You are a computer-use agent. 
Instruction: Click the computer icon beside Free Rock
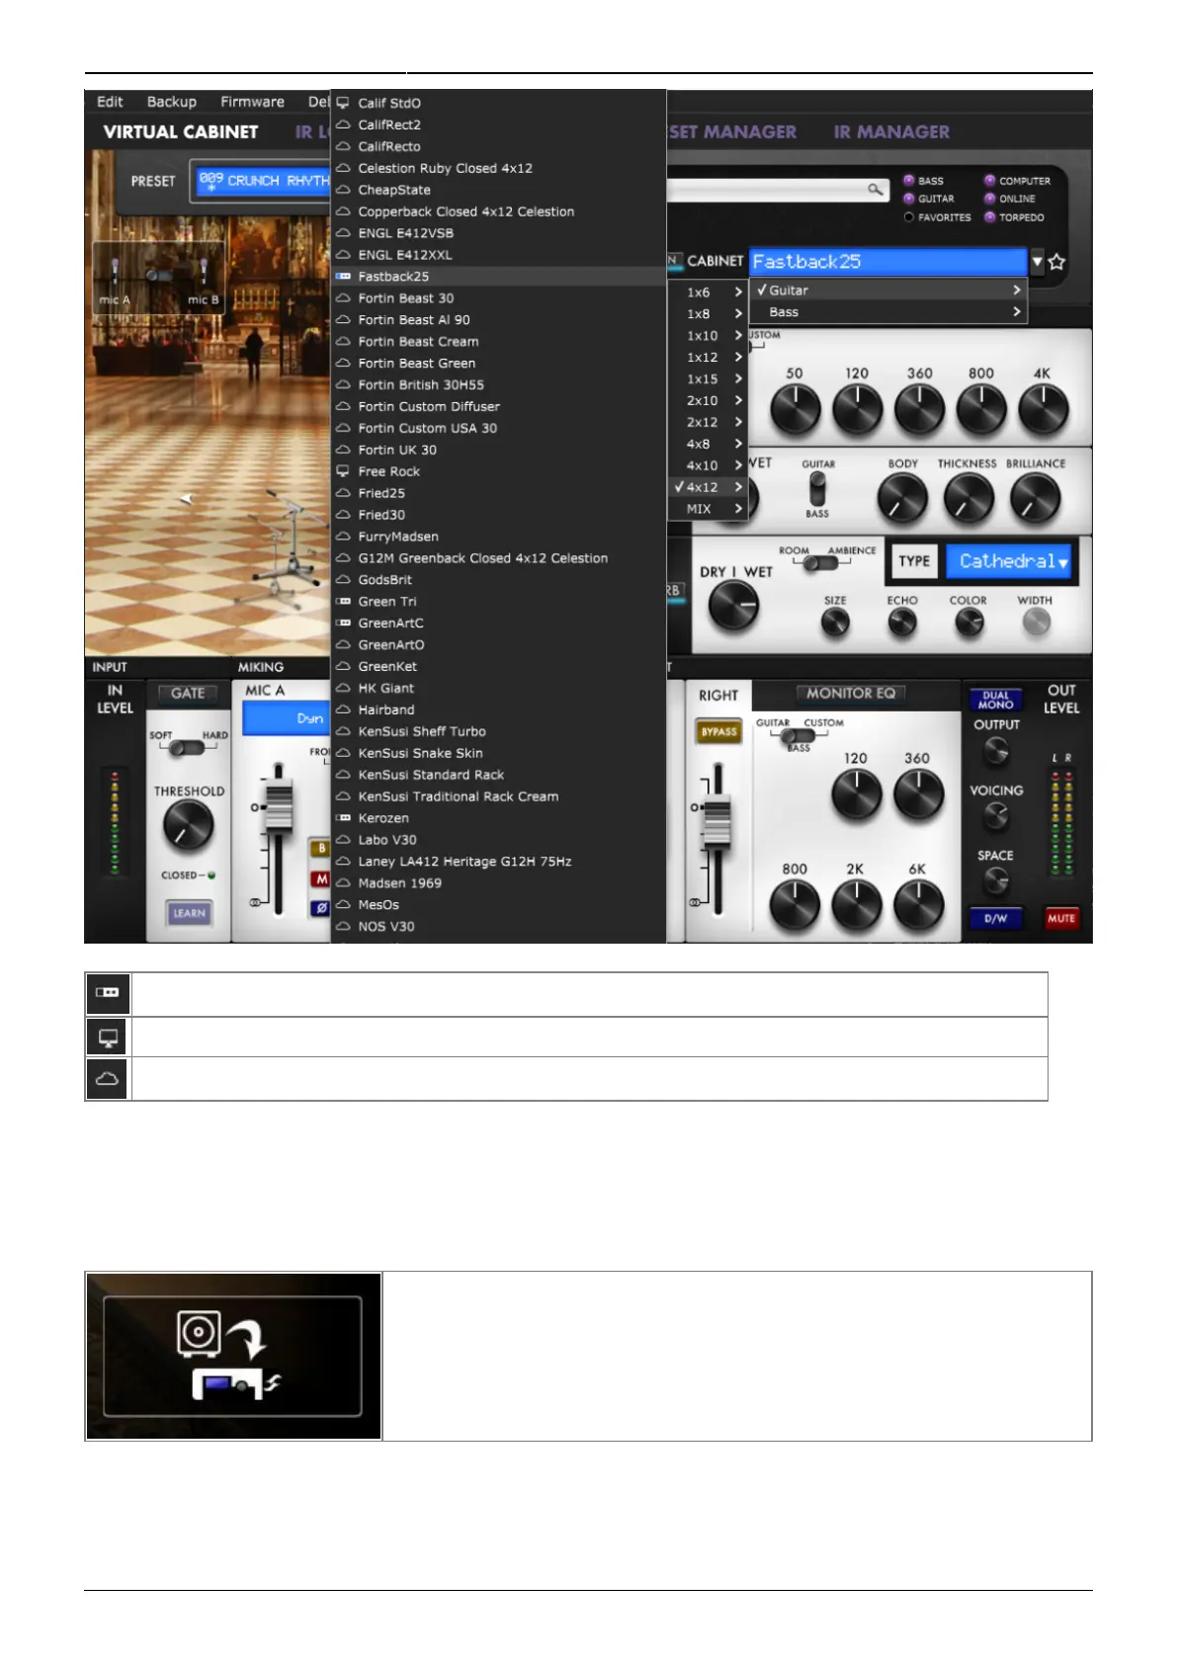343,471
